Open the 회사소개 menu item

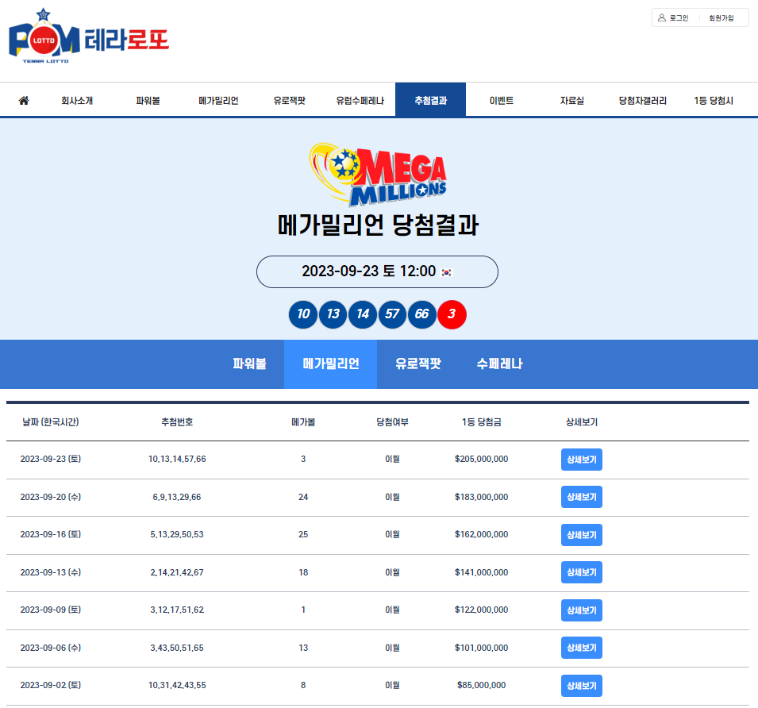tap(77, 101)
